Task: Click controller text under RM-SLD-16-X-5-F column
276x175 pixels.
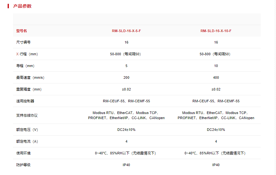Action: tap(126, 101)
